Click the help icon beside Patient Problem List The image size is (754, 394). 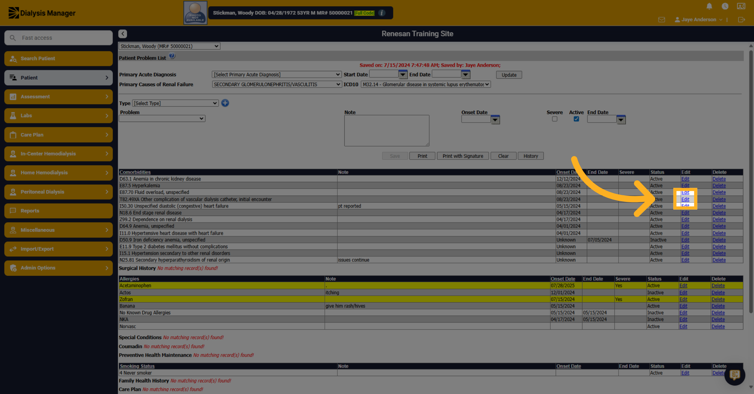pyautogui.click(x=172, y=56)
